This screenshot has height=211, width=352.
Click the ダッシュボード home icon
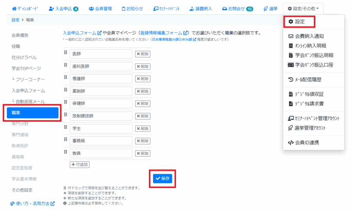[x=14, y=9]
